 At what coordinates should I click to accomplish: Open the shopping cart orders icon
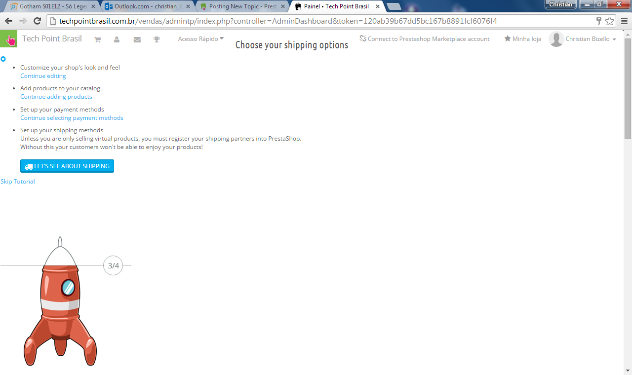[x=98, y=39]
